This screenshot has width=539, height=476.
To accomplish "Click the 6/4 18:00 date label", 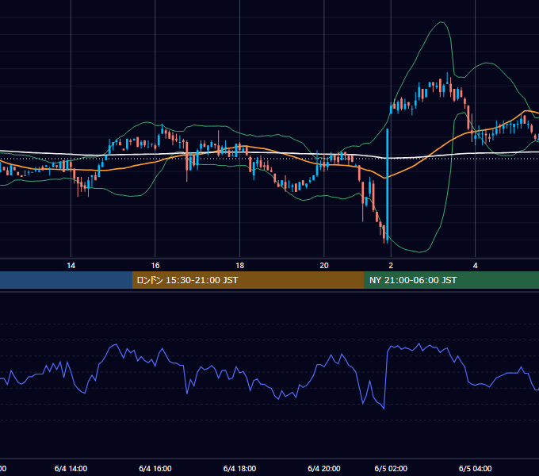I will tap(239, 468).
